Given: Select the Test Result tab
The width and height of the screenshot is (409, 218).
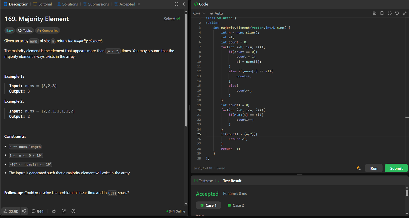Looking at the screenshot, I should click(x=229, y=181).
